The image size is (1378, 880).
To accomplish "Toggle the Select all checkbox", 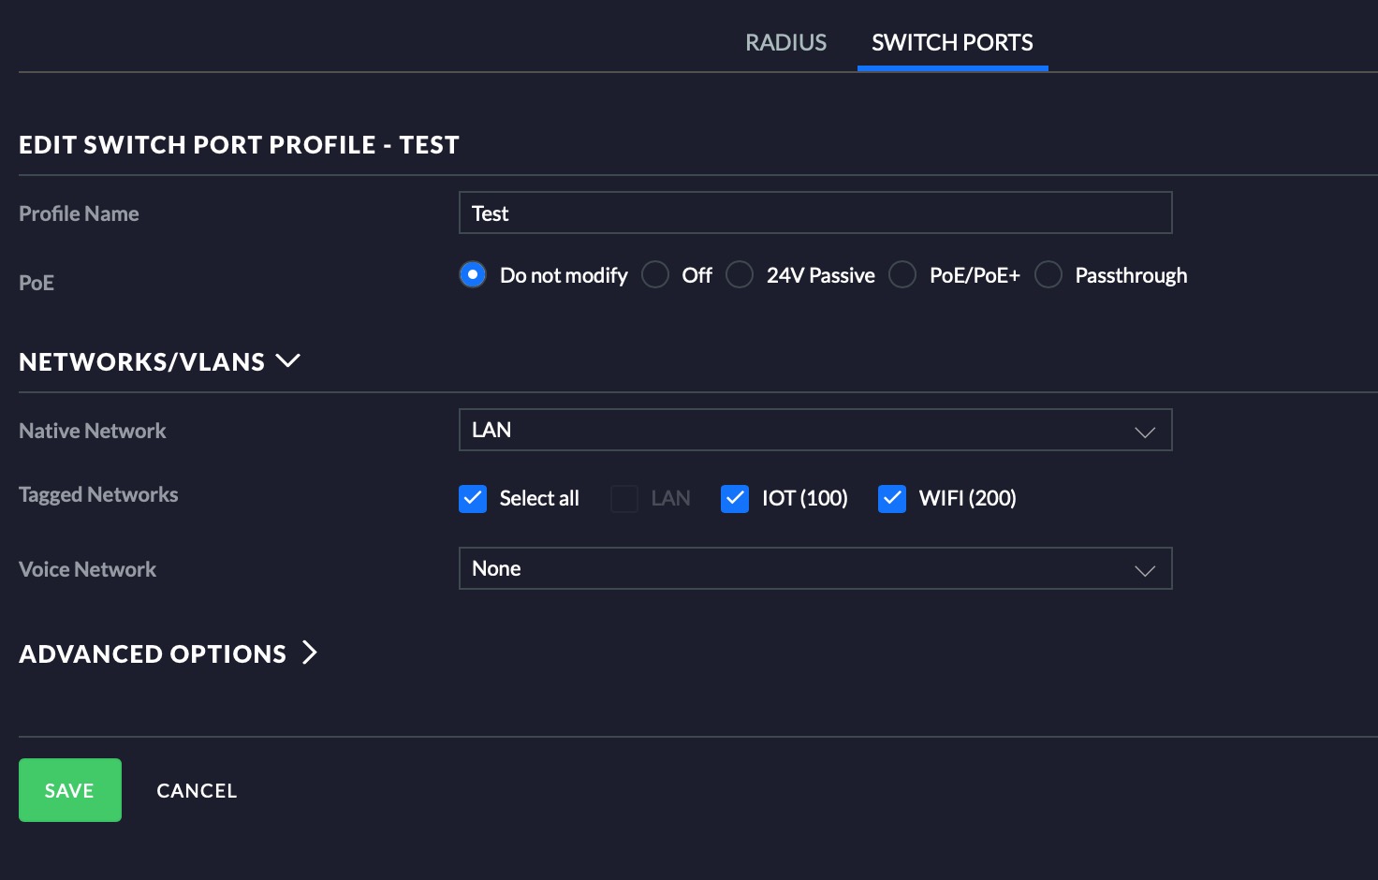I will coord(473,498).
